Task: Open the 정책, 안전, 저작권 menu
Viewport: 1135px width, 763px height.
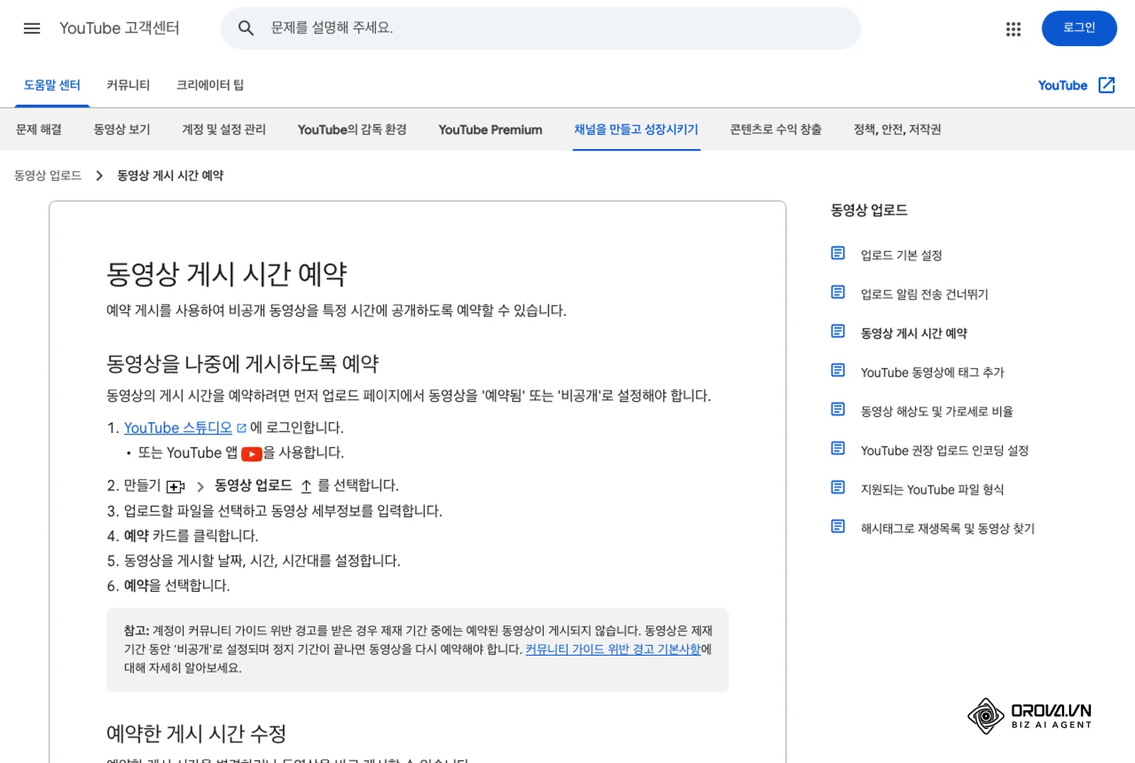Action: point(897,129)
